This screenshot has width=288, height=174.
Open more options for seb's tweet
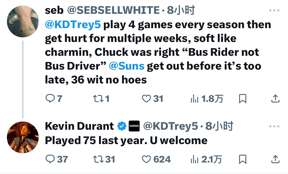click(274, 10)
